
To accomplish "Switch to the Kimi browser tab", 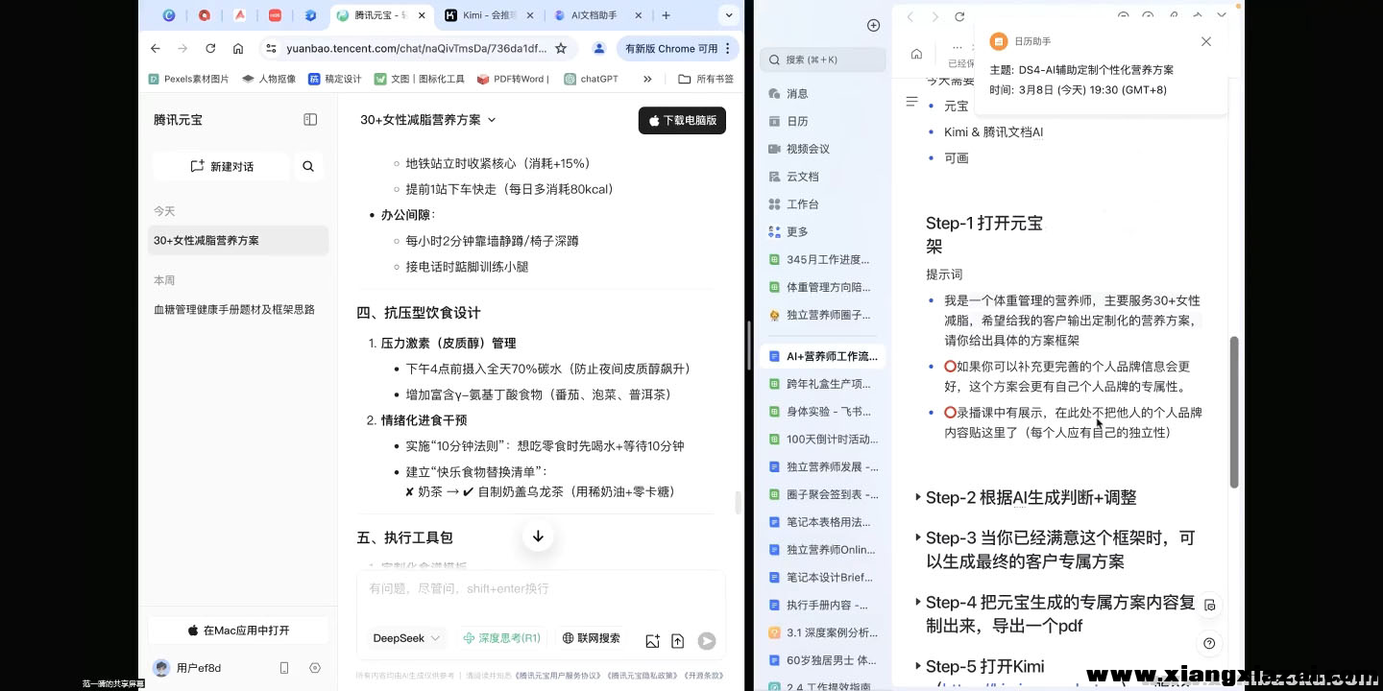I will [487, 15].
